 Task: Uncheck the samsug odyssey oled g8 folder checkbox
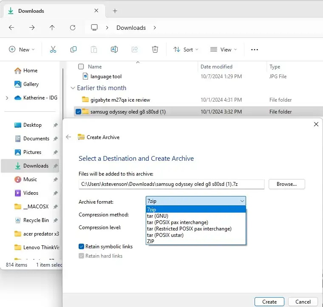pyautogui.click(x=78, y=112)
